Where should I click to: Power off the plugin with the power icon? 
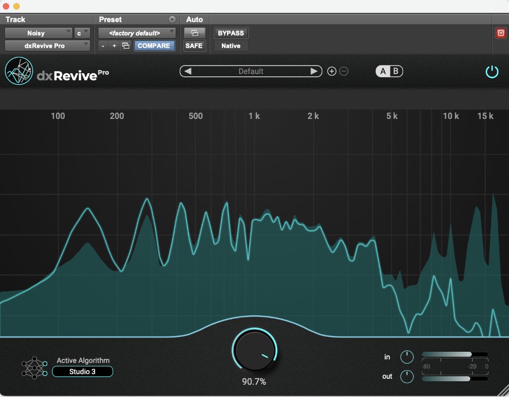coord(492,71)
